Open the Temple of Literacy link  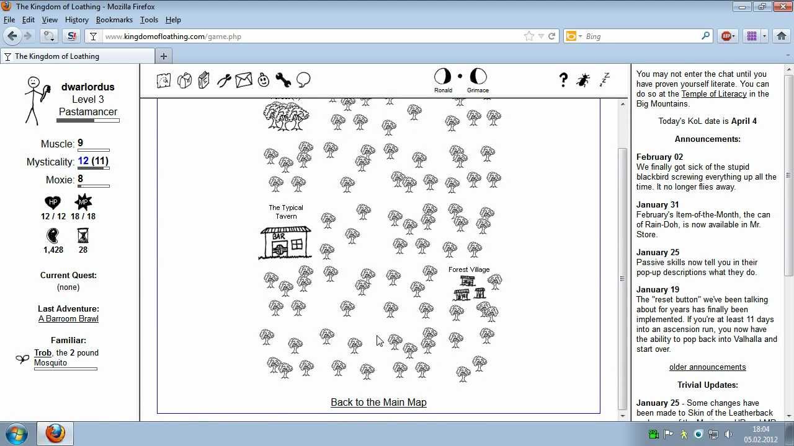[714, 94]
